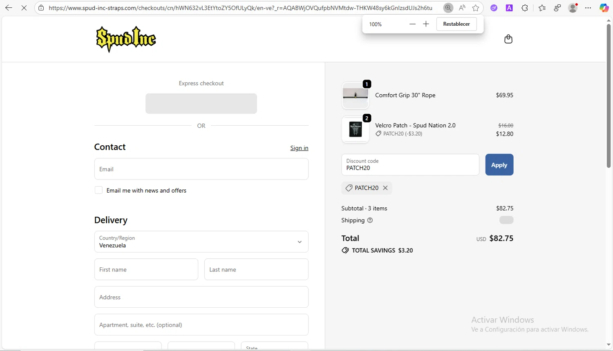Open the toolbar icon left of the profile avatar

(x=557, y=8)
